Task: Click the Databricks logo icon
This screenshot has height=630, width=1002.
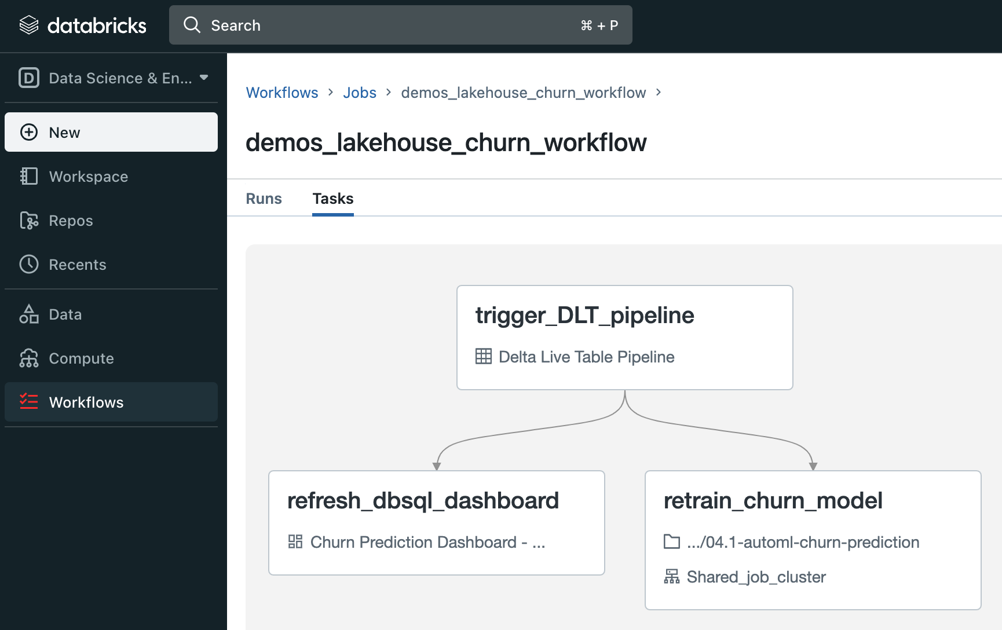Action: (x=29, y=25)
